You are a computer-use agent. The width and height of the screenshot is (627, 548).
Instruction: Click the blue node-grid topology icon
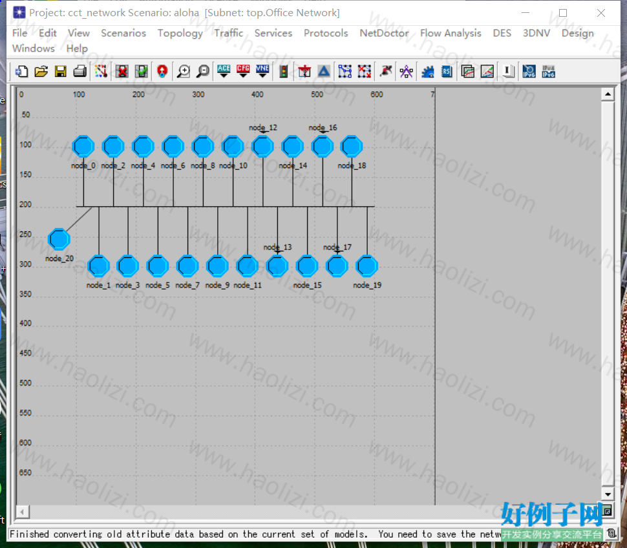pyautogui.click(x=345, y=72)
